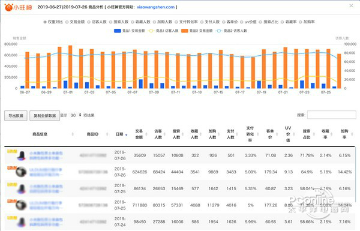Sort by 支付转化率 column header arrows
This screenshot has height=231, width=360.
pyautogui.click(x=257, y=134)
